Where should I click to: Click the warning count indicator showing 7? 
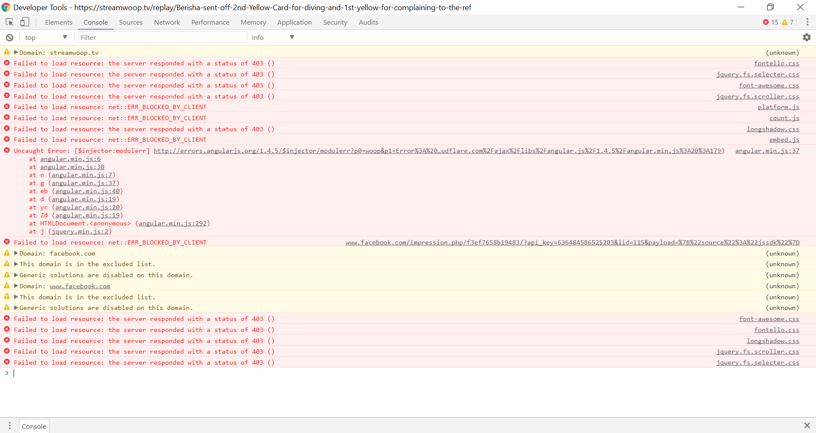click(x=787, y=22)
